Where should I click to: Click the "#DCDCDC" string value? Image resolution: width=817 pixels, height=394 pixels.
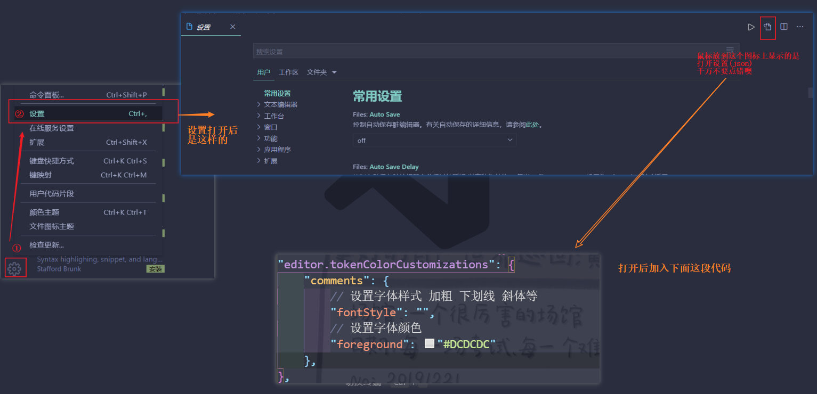(x=466, y=344)
